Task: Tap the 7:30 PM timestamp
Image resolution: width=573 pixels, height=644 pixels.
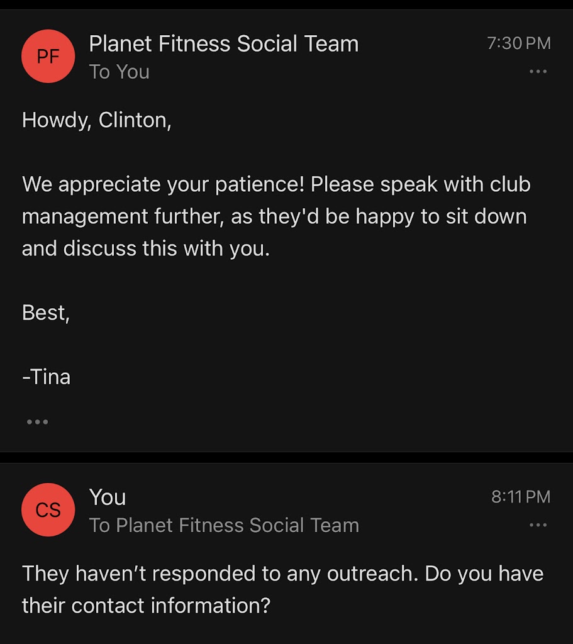Action: (519, 43)
